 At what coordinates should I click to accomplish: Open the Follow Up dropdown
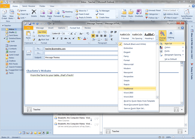coord(152,18)
